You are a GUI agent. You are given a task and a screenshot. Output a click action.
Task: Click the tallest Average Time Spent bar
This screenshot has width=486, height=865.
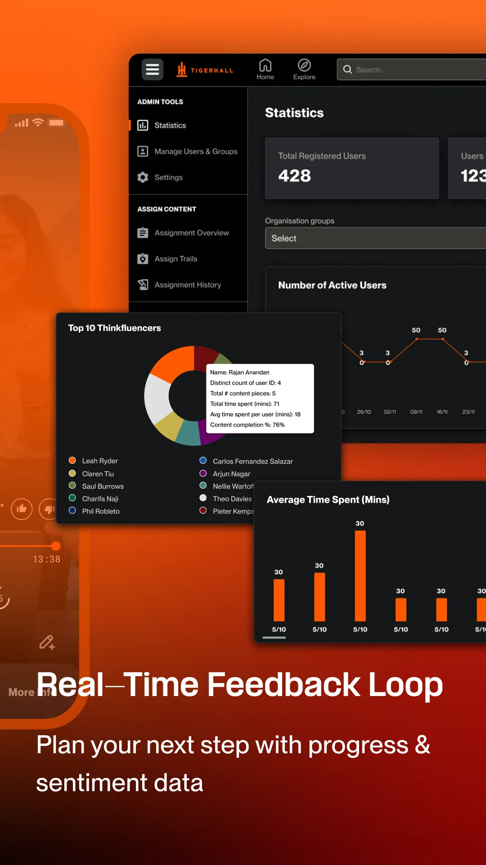click(x=360, y=576)
